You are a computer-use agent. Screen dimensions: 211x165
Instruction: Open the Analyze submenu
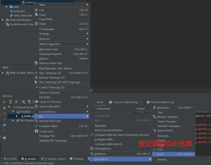click(62, 34)
